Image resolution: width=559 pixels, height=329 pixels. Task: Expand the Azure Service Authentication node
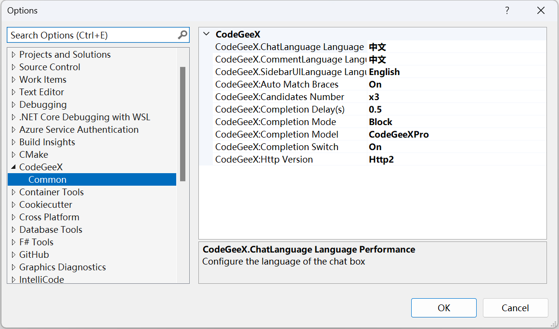point(13,129)
